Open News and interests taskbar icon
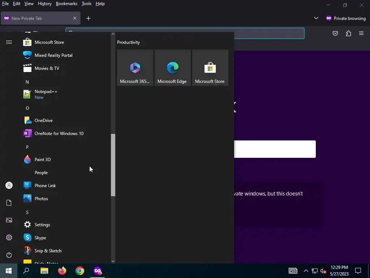 pyautogui.click(x=293, y=271)
